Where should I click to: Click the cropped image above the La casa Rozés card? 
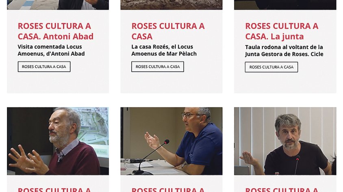coord(171,5)
